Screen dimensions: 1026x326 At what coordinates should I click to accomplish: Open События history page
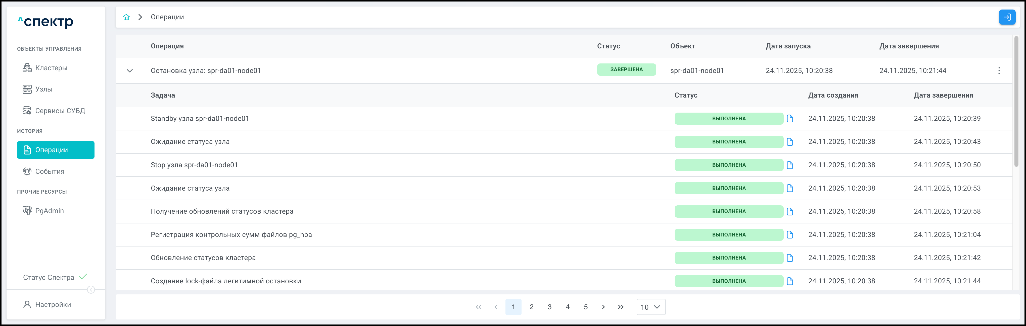[49, 171]
